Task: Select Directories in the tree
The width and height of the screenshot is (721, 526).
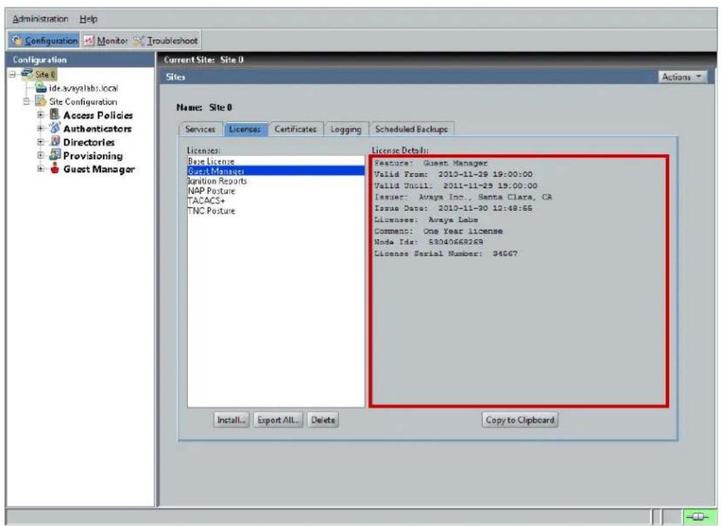Action: tap(89, 142)
